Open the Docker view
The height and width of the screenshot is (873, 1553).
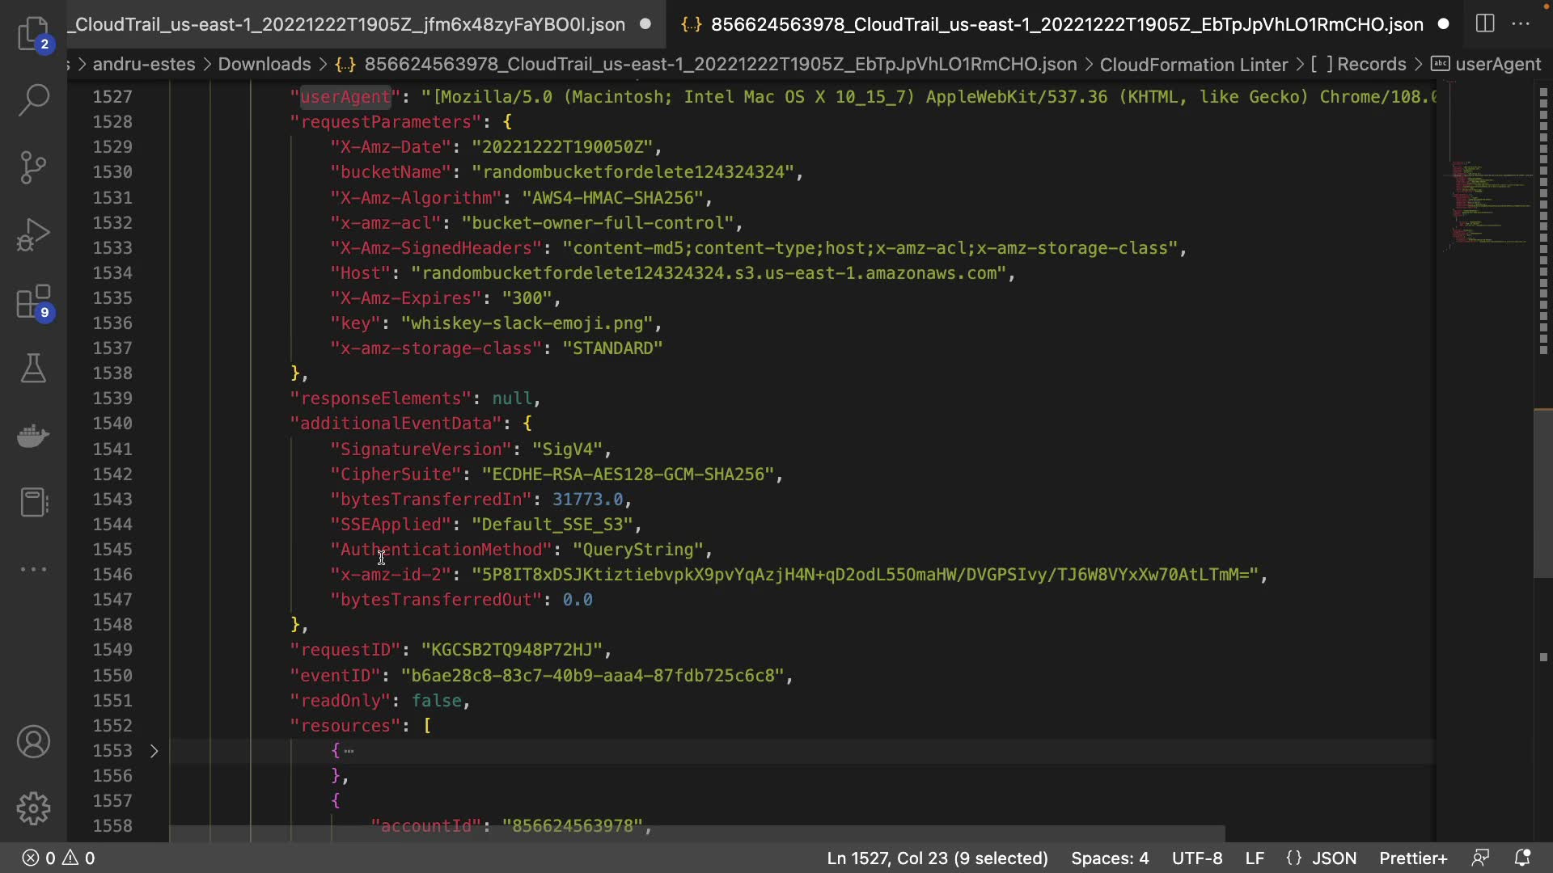click(x=33, y=436)
